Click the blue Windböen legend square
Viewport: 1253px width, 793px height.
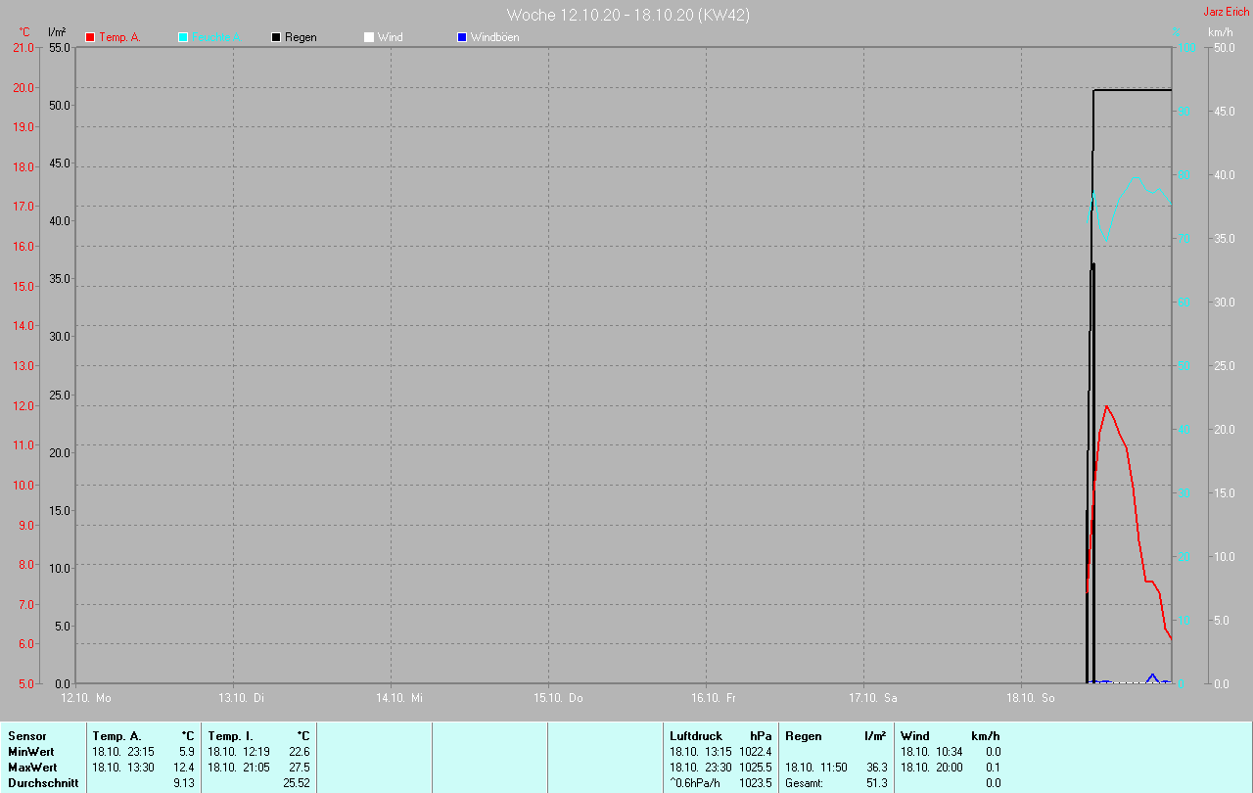(x=462, y=37)
